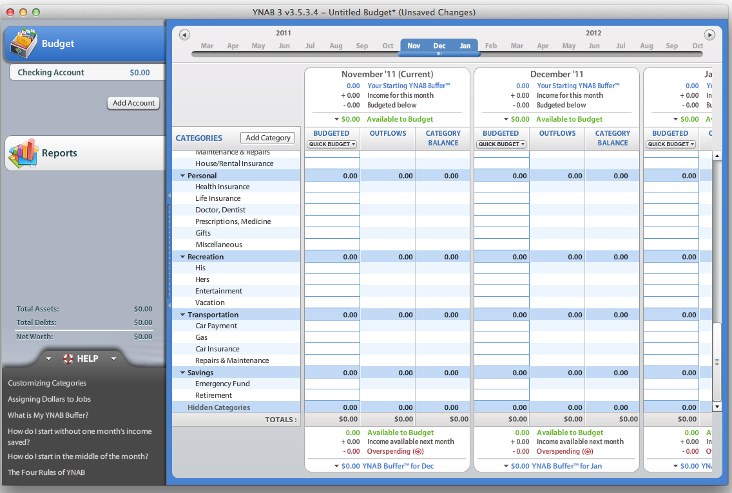Image resolution: width=732 pixels, height=493 pixels.
Task: Select the Car Insurance category
Action: tap(236, 349)
